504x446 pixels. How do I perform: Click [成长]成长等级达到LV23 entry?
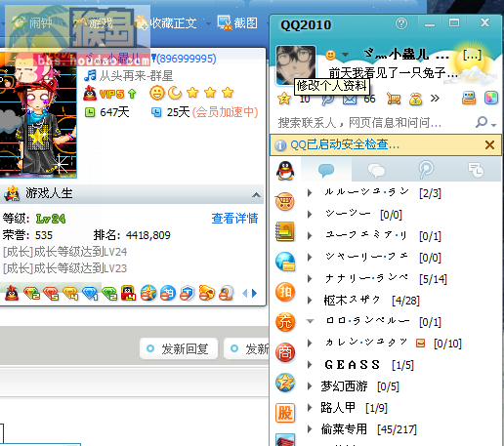(64, 268)
